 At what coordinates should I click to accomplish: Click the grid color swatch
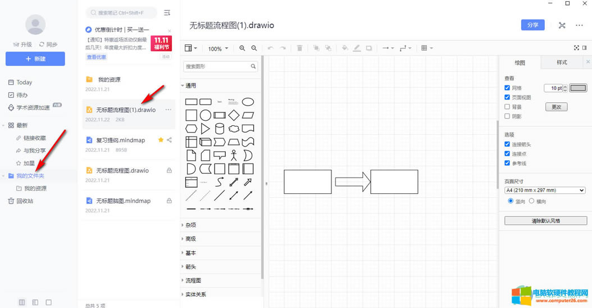pyautogui.click(x=578, y=88)
